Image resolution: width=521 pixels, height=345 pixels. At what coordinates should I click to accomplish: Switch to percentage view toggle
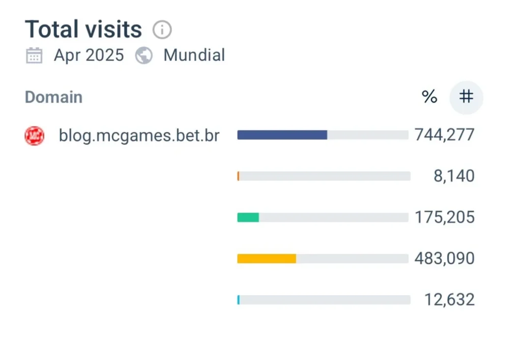(429, 97)
